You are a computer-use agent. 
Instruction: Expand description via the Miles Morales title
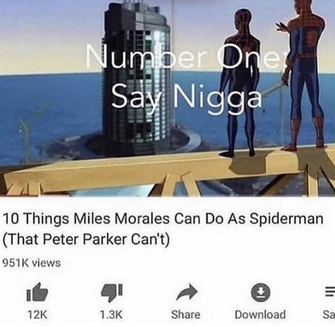(x=163, y=219)
